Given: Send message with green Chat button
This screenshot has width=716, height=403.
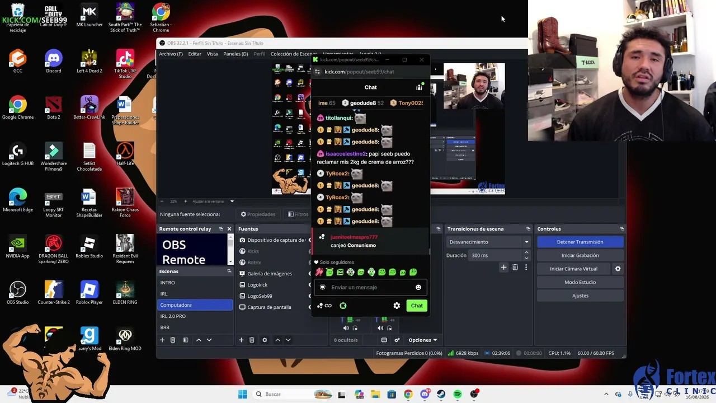Looking at the screenshot, I should (417, 306).
